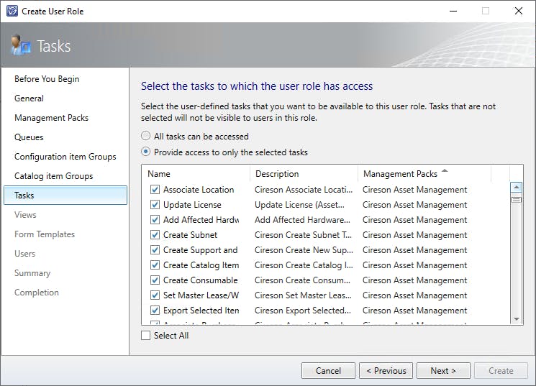Open the Catalog item Groups step
This screenshot has width=536, height=386.
[x=53, y=176]
